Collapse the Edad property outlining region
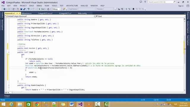This screenshot has height=107, width=190. [9, 52]
